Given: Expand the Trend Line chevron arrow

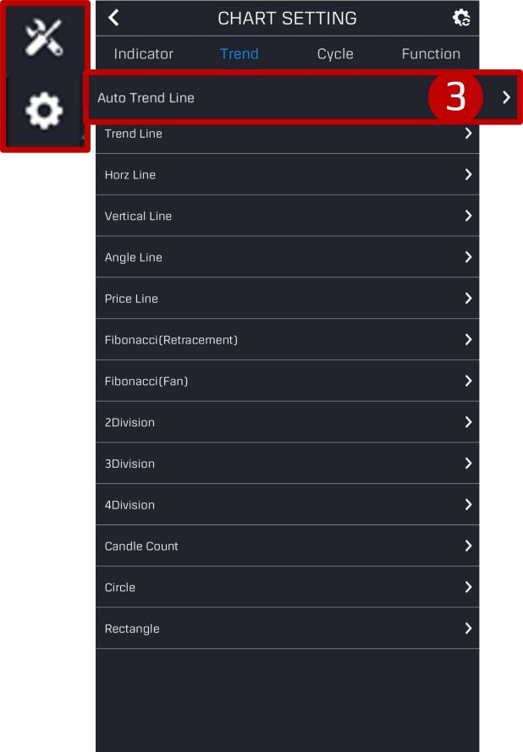Looking at the screenshot, I should tap(468, 134).
